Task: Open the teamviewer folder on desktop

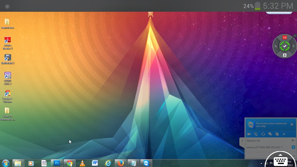Action: click(x=7, y=24)
